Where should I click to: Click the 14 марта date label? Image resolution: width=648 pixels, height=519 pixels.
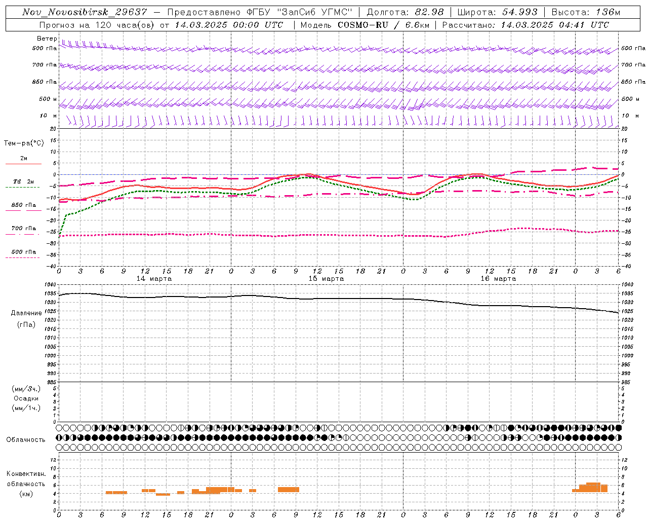point(154,279)
